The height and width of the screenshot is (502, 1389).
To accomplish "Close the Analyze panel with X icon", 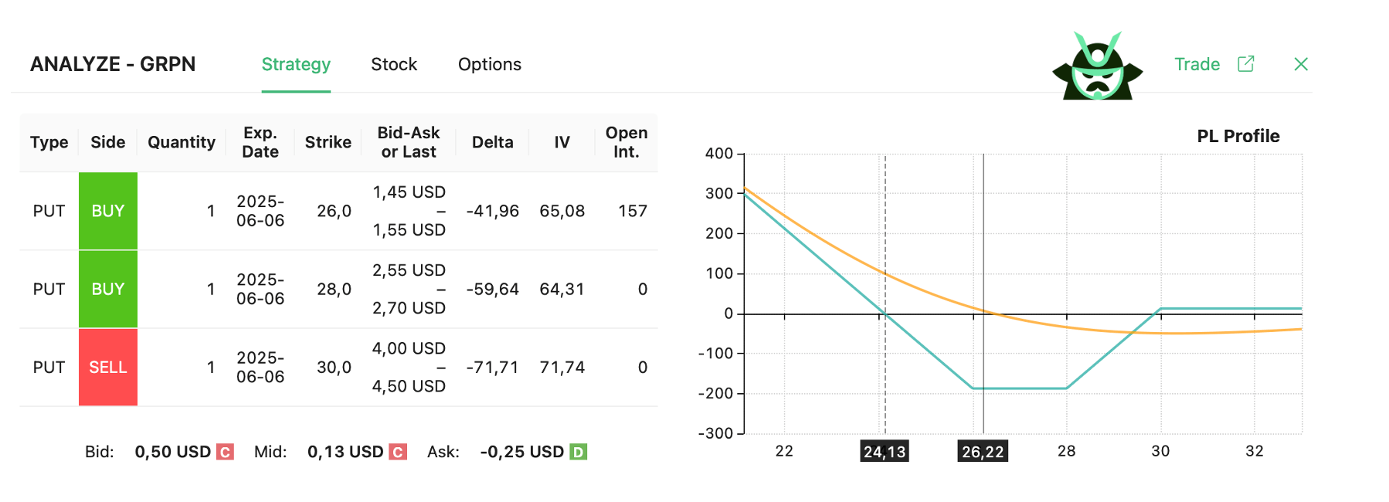I will coord(1301,64).
